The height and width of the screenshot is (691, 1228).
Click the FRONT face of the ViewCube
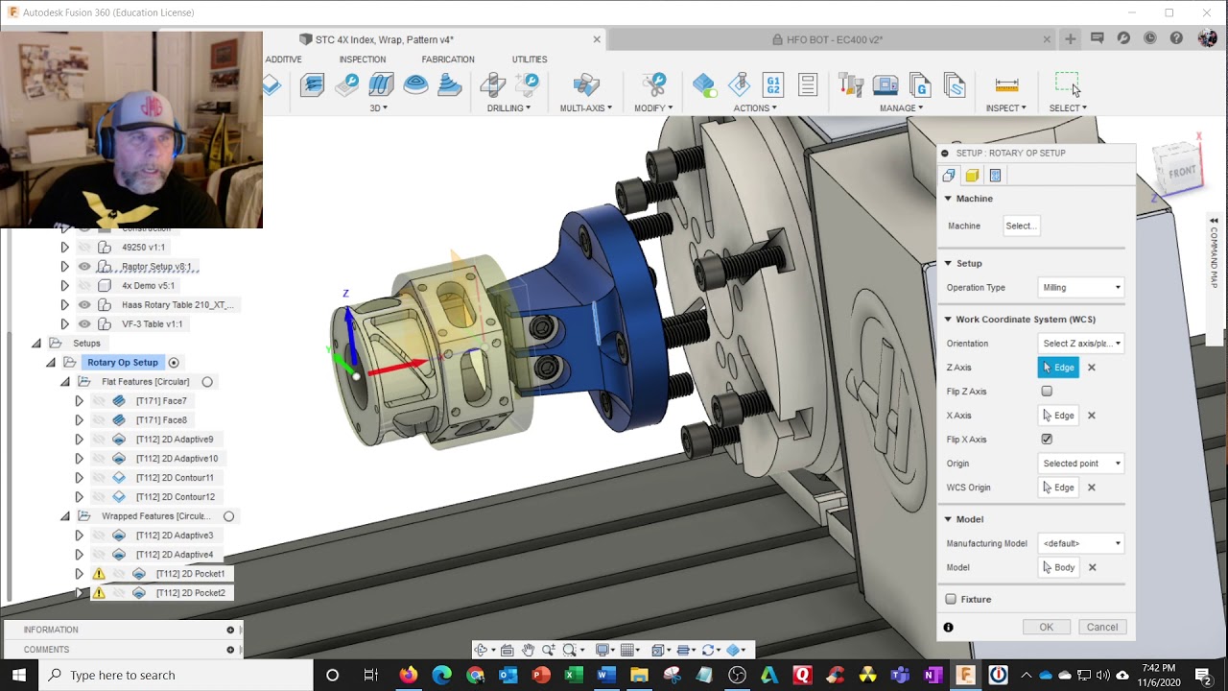[x=1182, y=173]
